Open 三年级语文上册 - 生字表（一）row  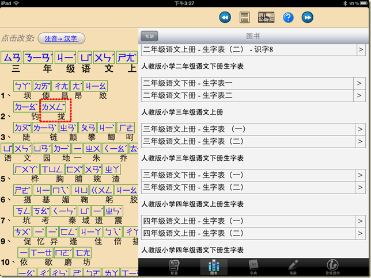[253, 129]
